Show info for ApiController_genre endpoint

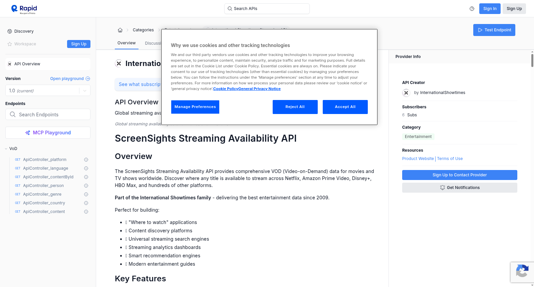[86, 194]
